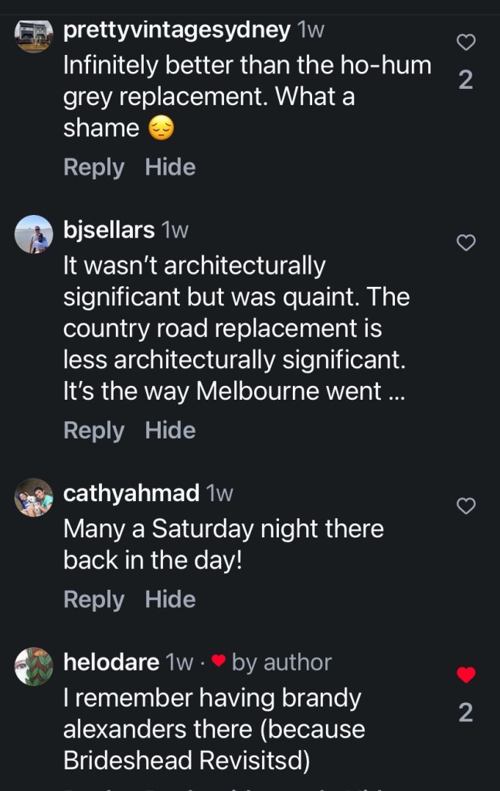Hide prettyvintagesydney's comment
The width and height of the screenshot is (500, 791).
click(170, 167)
